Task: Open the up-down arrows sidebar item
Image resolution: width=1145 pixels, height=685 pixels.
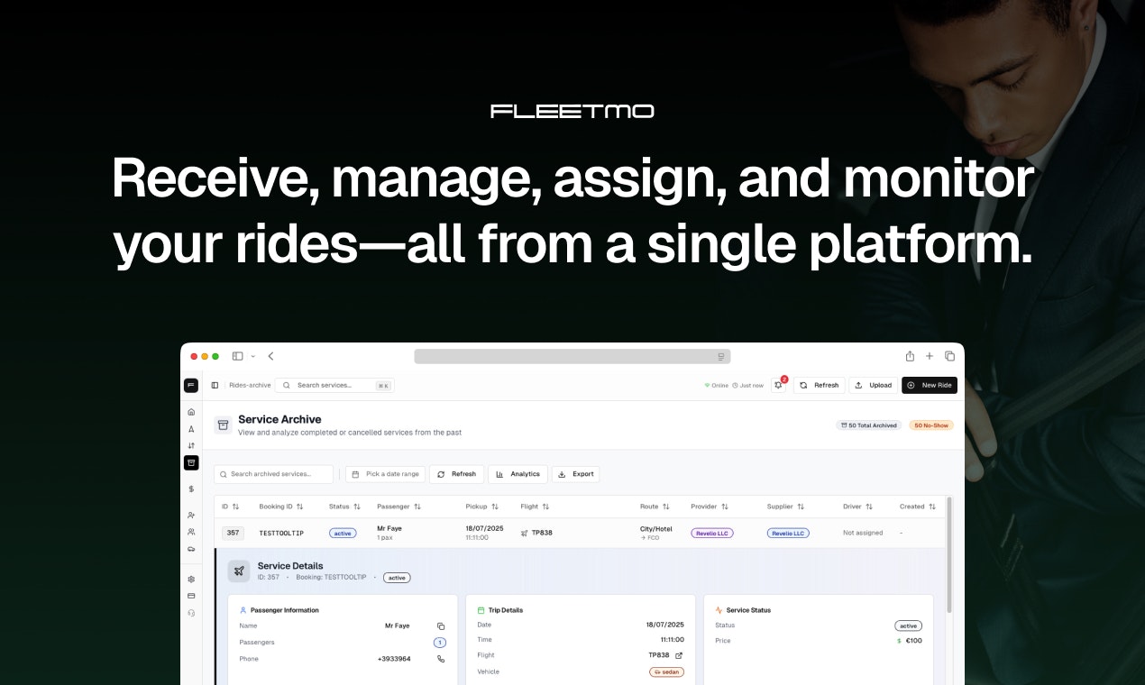Action: point(191,445)
